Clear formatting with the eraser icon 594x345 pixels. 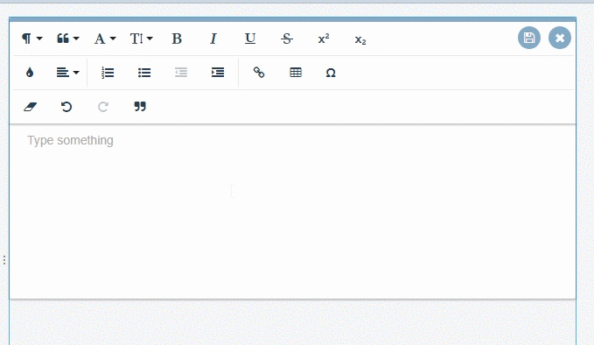point(30,107)
